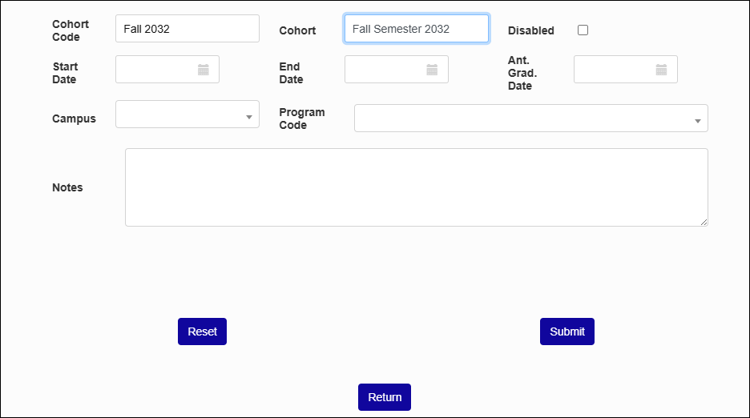Expand the Campus dropdown
The width and height of the screenshot is (750, 418).
coord(187,115)
